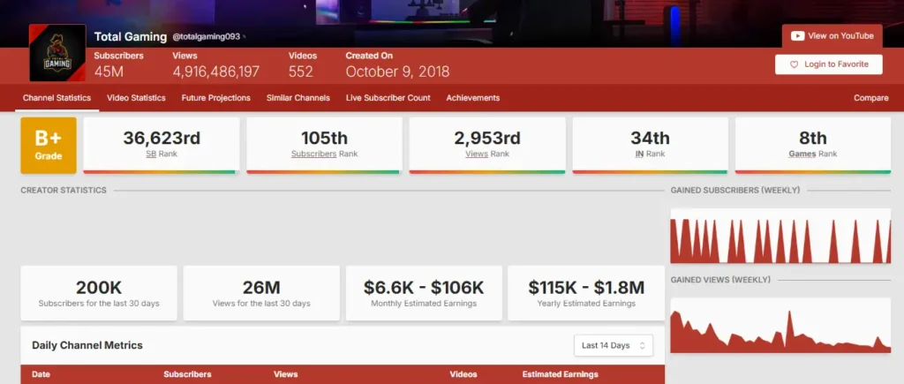The height and width of the screenshot is (384, 904).
Task: Click the October 9, 2018 creation date
Action: [x=397, y=72]
